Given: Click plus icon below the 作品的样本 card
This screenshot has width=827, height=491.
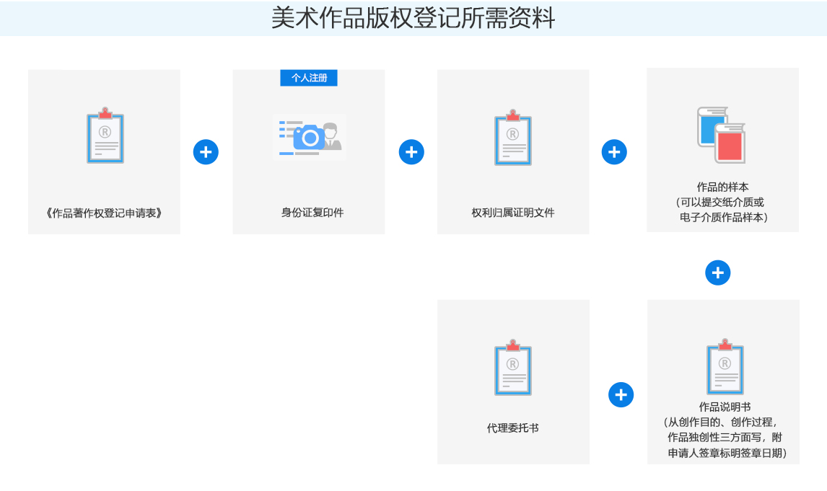Looking at the screenshot, I should pos(718,273).
